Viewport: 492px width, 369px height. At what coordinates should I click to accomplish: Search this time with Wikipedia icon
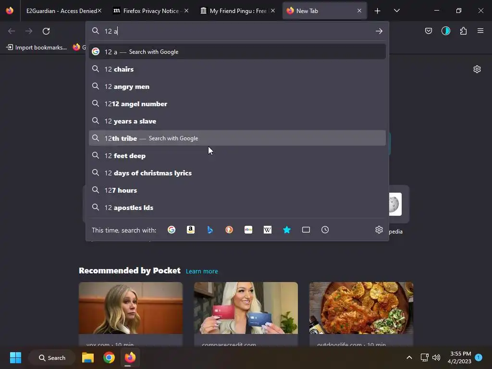[x=267, y=230]
